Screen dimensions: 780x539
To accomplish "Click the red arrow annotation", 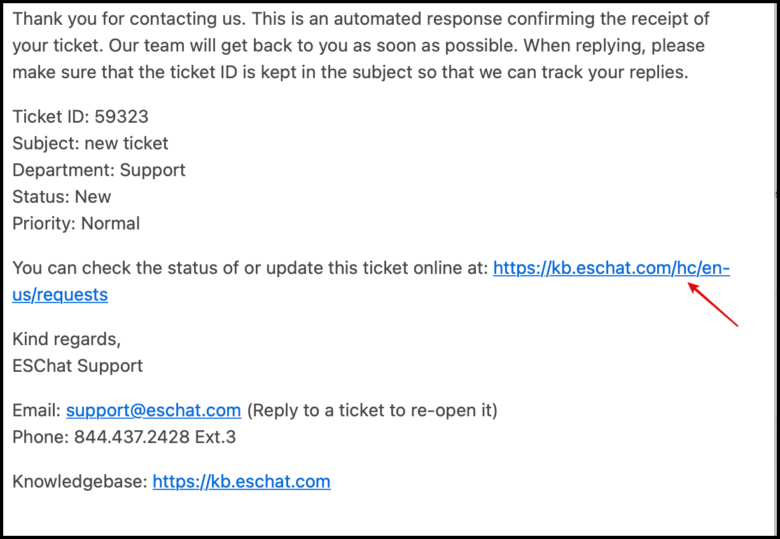I will (713, 306).
